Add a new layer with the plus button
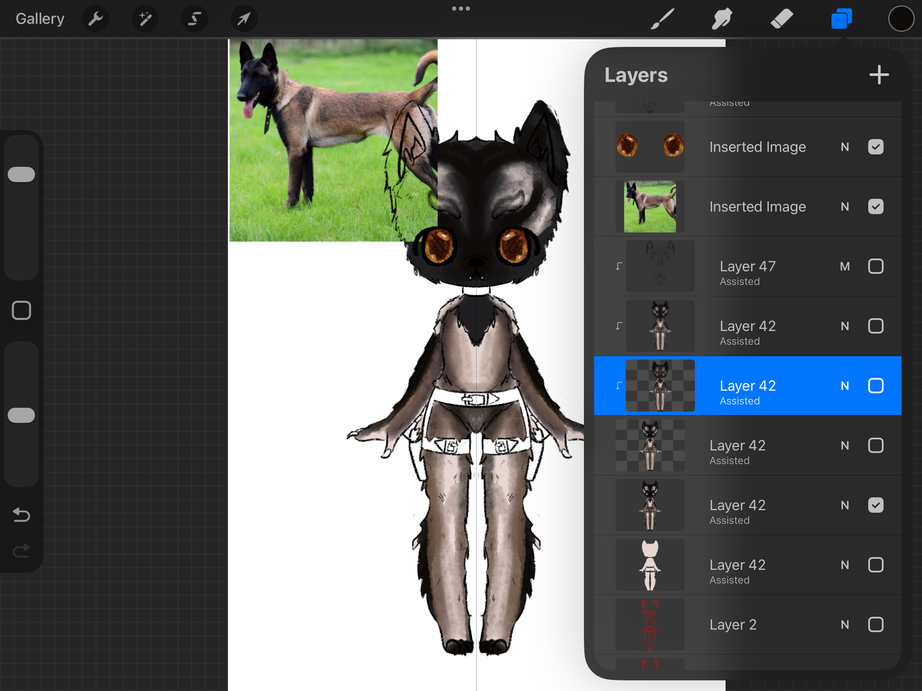Viewport: 922px width, 691px height. tap(879, 75)
